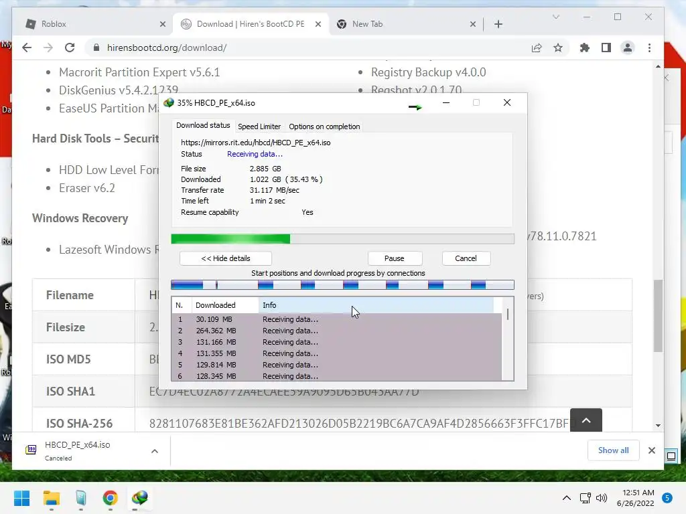Image resolution: width=686 pixels, height=514 pixels.
Task: Click the N. column header
Action: 182,305
